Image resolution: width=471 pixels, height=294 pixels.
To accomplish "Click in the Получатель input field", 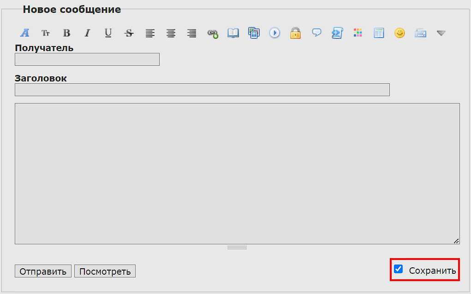I will click(87, 59).
